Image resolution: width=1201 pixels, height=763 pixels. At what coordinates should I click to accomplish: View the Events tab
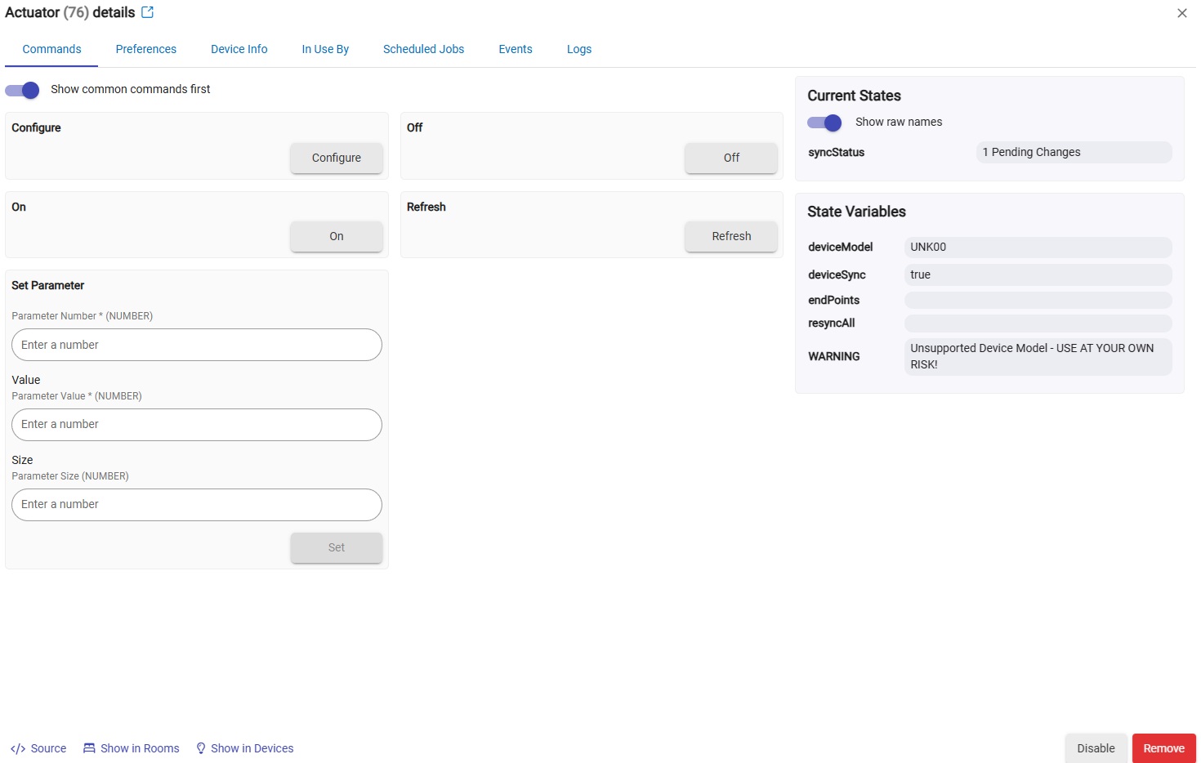[516, 49]
